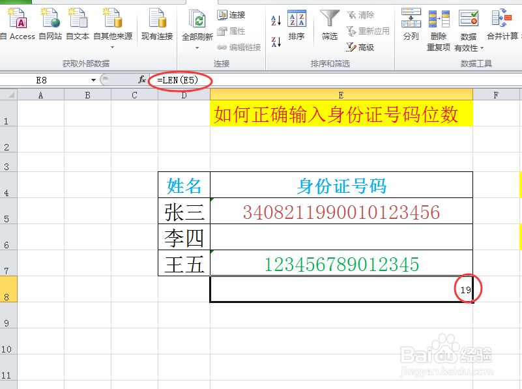Expand the 自其他来源 dropdown arrow
Viewport: 522px width, 389px height.
coord(111,46)
